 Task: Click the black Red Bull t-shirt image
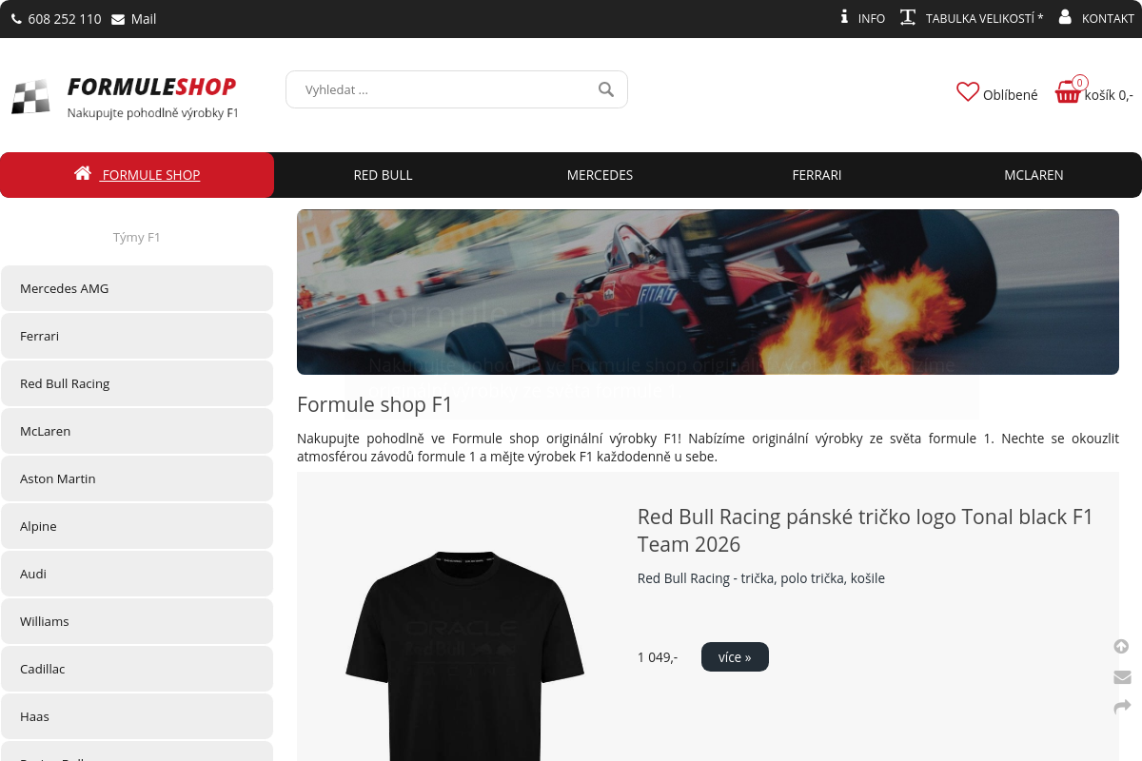[x=464, y=654]
